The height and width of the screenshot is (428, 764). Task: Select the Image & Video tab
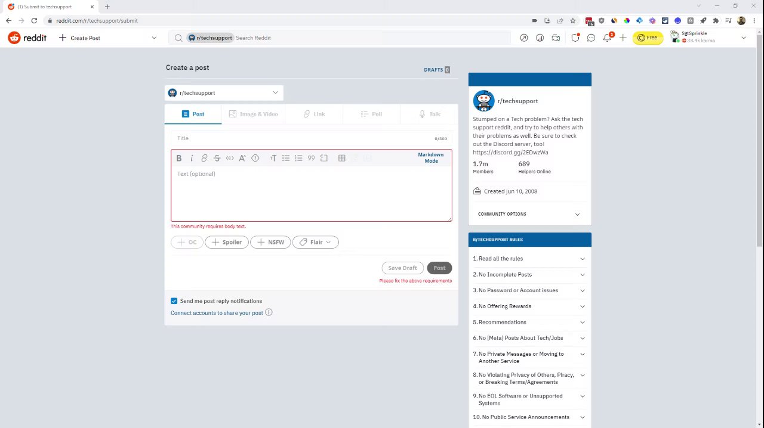pyautogui.click(x=253, y=114)
